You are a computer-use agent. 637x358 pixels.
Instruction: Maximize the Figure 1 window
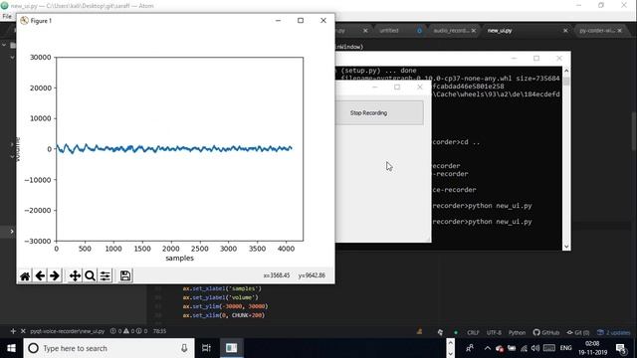[301, 20]
